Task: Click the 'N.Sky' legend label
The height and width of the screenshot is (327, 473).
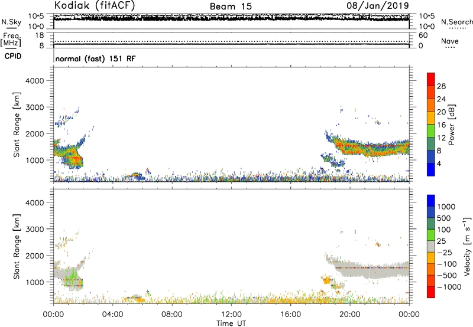Action: click(11, 22)
